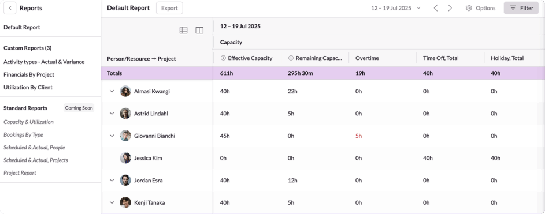Click info icon beside Effective Capacity
This screenshot has height=214, width=545.
223,58
